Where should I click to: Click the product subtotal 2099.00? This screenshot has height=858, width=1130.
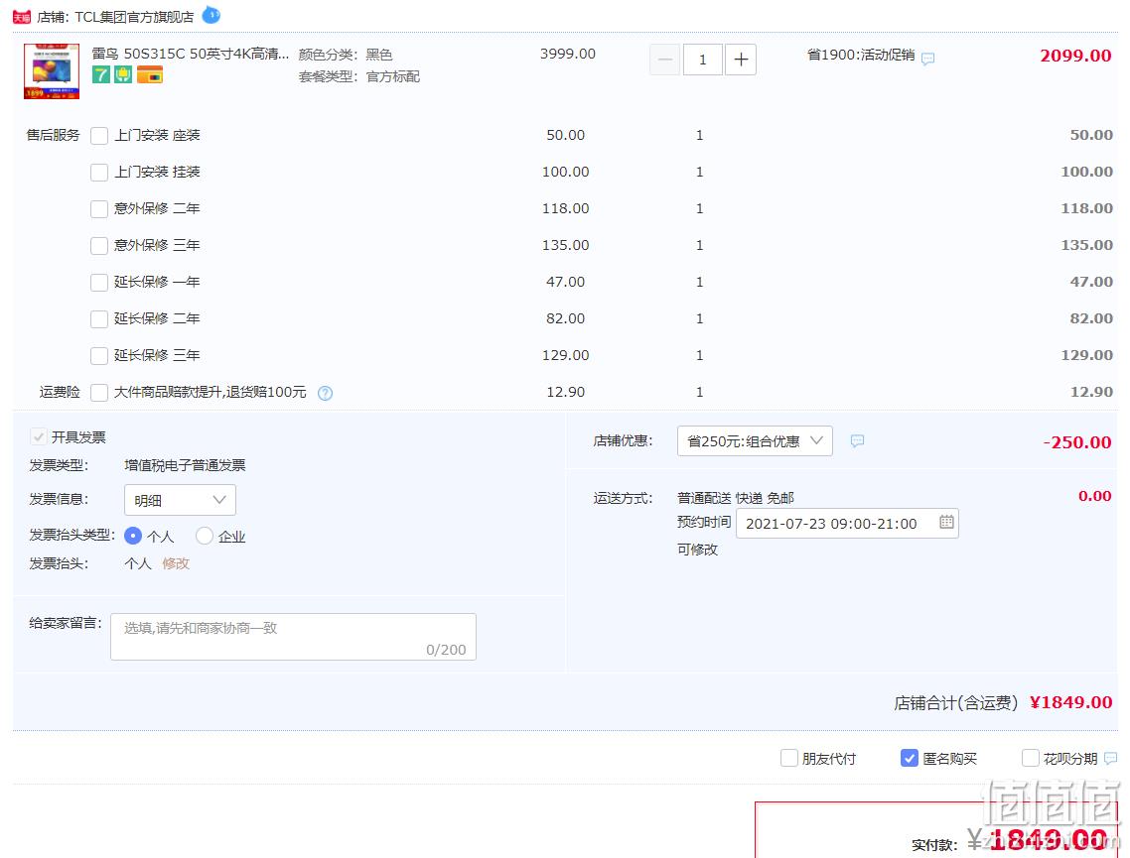click(1075, 57)
